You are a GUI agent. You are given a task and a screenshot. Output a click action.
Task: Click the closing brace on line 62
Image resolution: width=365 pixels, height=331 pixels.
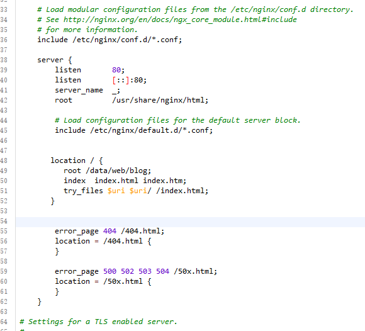coord(40,302)
